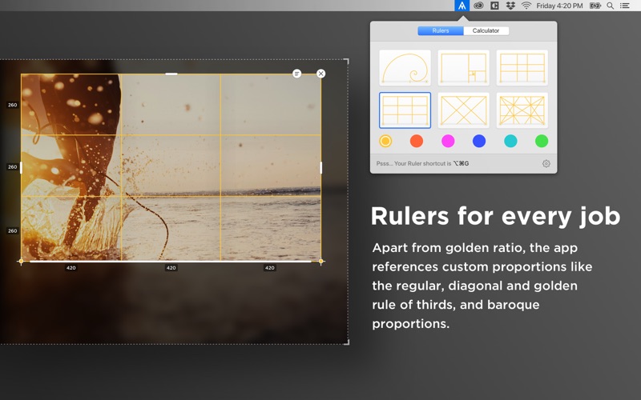Image resolution: width=641 pixels, height=400 pixels.
Task: Pick the green ruler color
Action: 542,142
